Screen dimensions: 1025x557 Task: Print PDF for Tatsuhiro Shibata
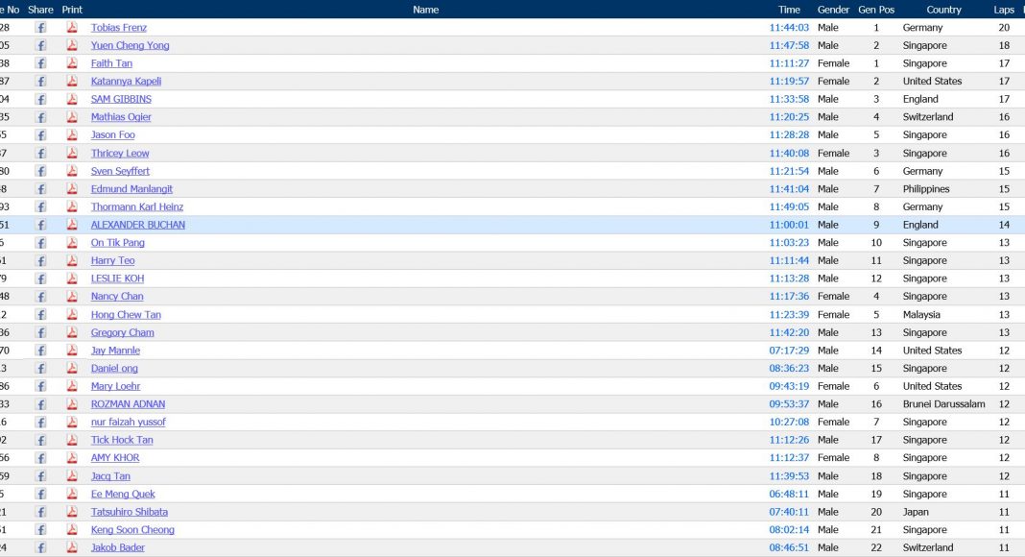(72, 512)
